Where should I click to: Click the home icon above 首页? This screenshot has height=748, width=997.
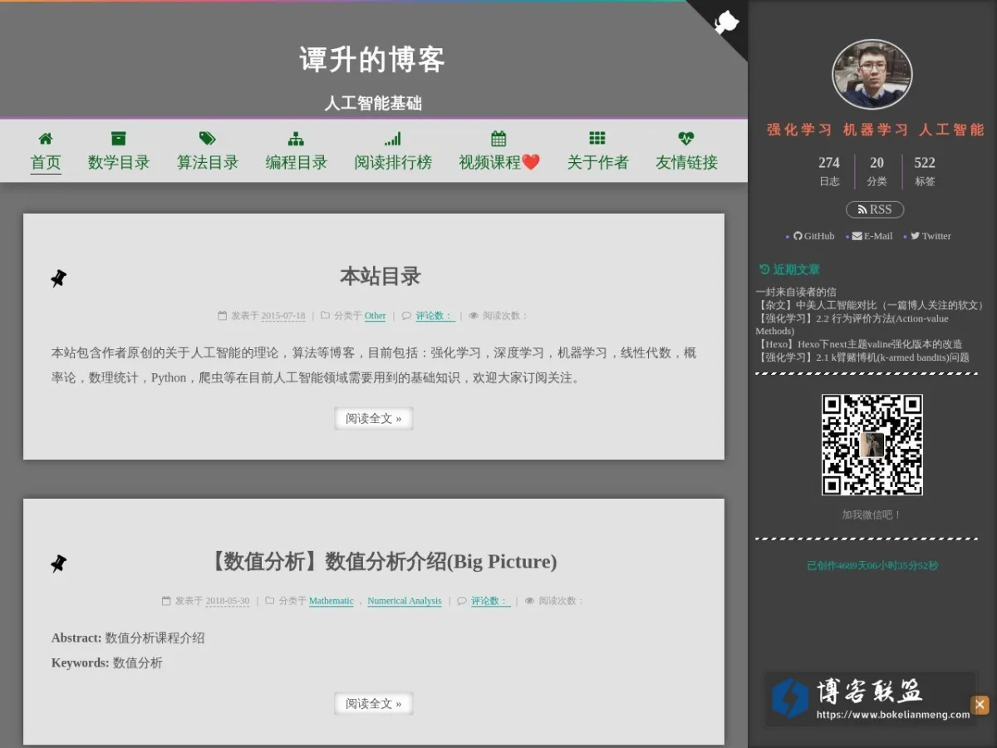tap(46, 139)
